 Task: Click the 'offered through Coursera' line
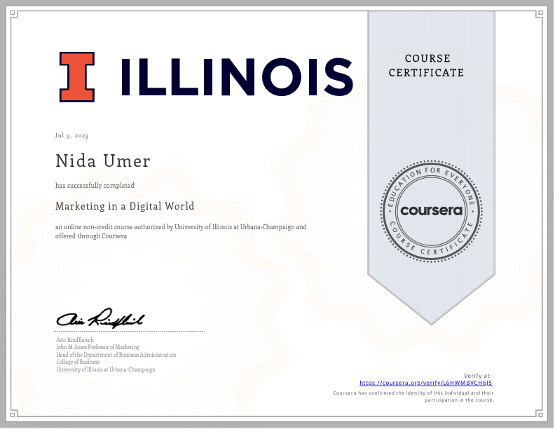91,236
